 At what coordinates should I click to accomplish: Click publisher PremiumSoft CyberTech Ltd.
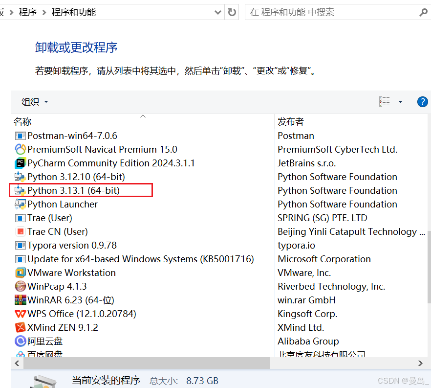[338, 149]
